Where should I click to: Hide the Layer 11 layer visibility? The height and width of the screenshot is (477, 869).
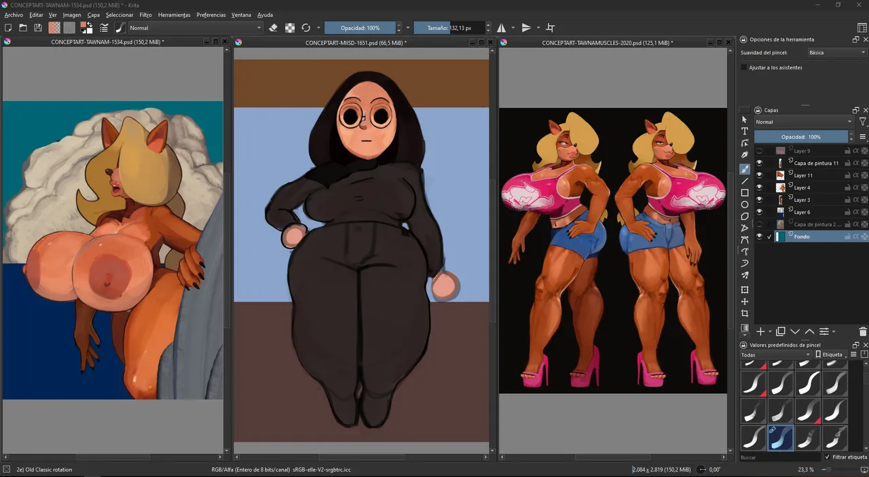pos(759,175)
